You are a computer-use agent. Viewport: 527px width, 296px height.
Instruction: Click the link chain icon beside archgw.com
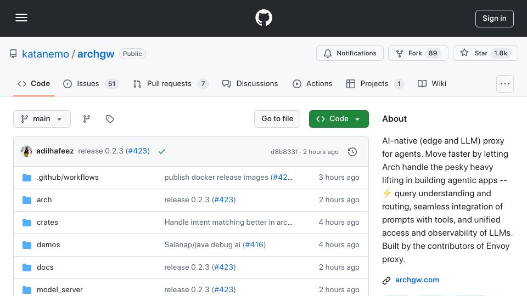click(386, 280)
